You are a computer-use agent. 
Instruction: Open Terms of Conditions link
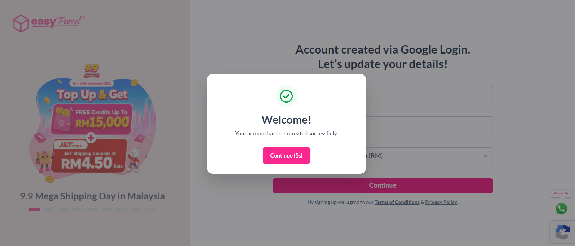click(397, 202)
